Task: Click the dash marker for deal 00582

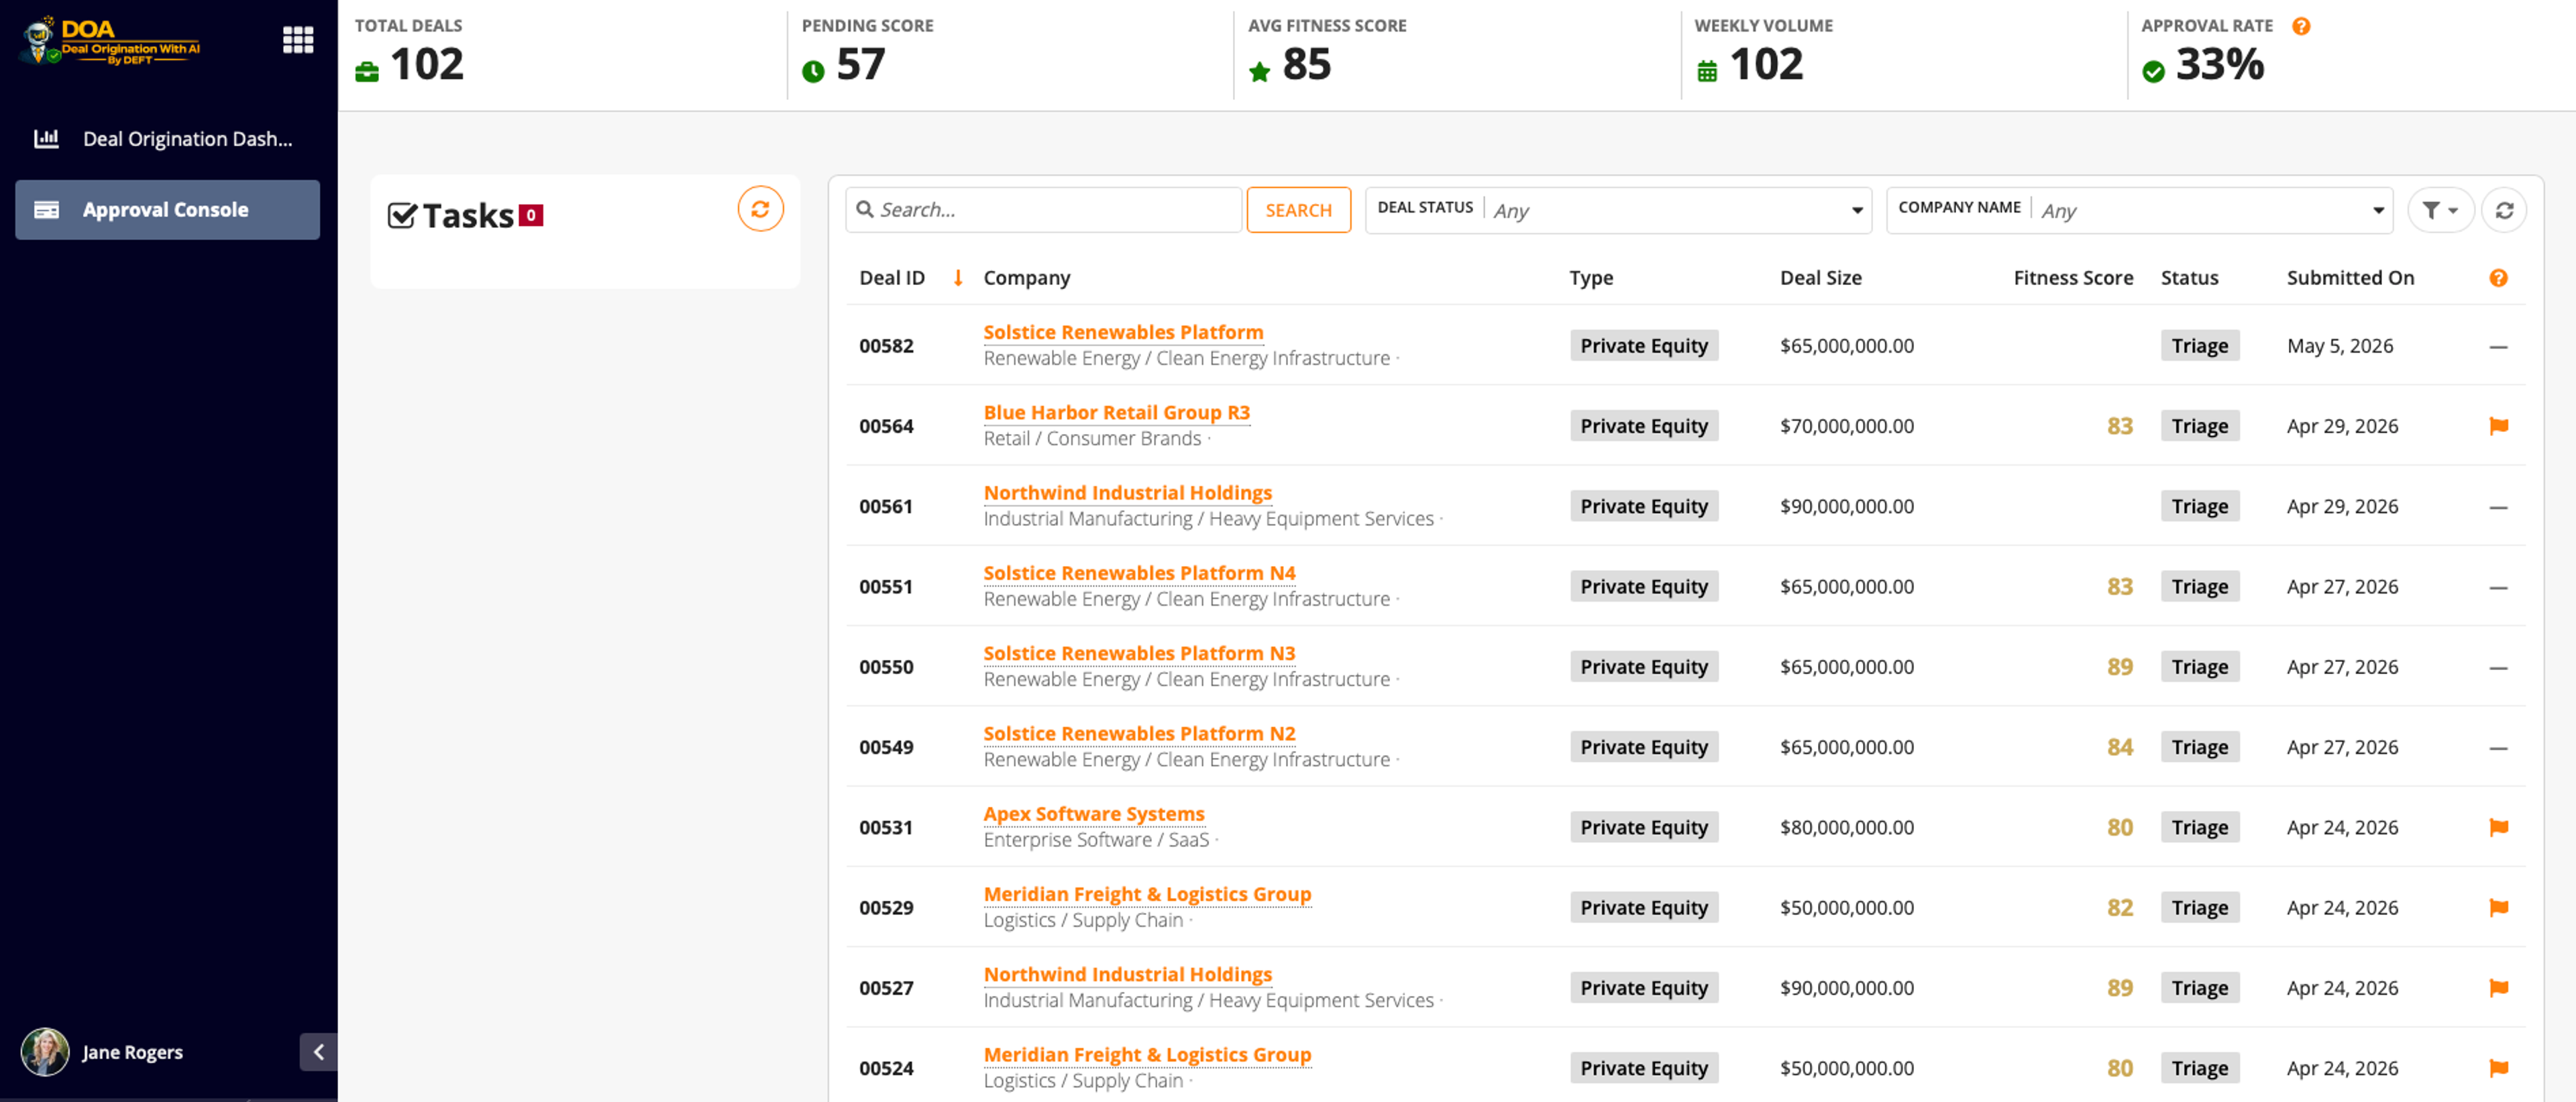Action: click(x=2498, y=347)
